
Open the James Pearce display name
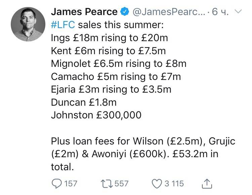click(x=84, y=12)
